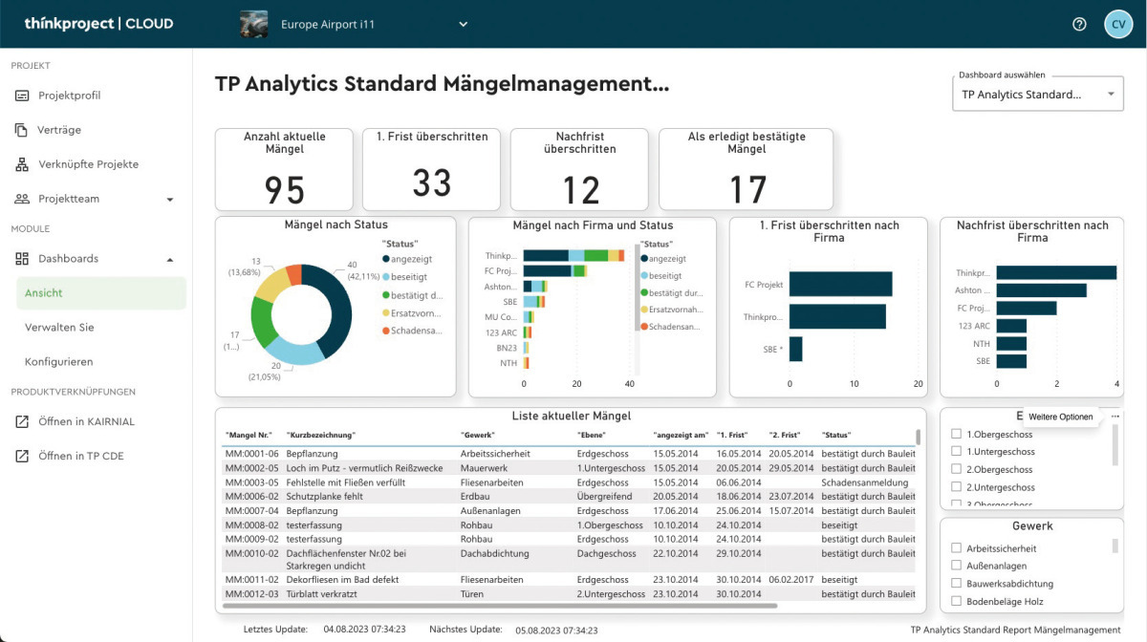Select the Konfigurieren menu item
Screen dimensions: 1147x642
coord(58,362)
